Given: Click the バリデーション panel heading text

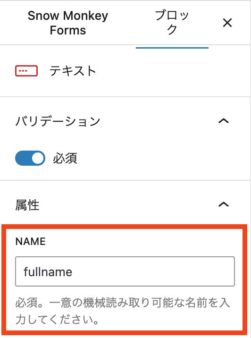Looking at the screenshot, I should (58, 121).
